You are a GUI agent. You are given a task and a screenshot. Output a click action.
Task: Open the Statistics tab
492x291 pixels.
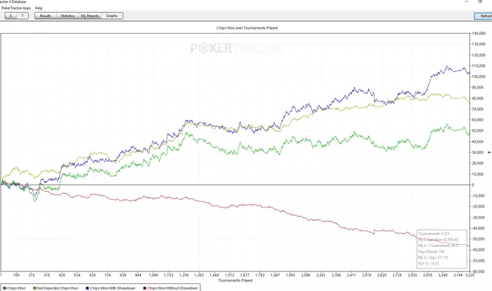67,15
